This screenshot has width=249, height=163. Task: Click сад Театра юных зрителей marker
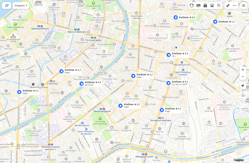[x=100, y=119]
